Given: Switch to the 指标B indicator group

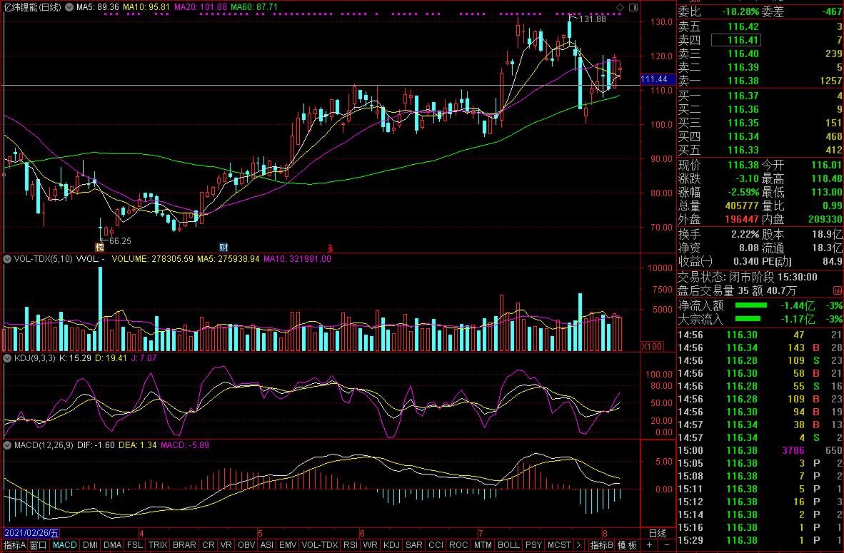Looking at the screenshot, I should [601, 545].
